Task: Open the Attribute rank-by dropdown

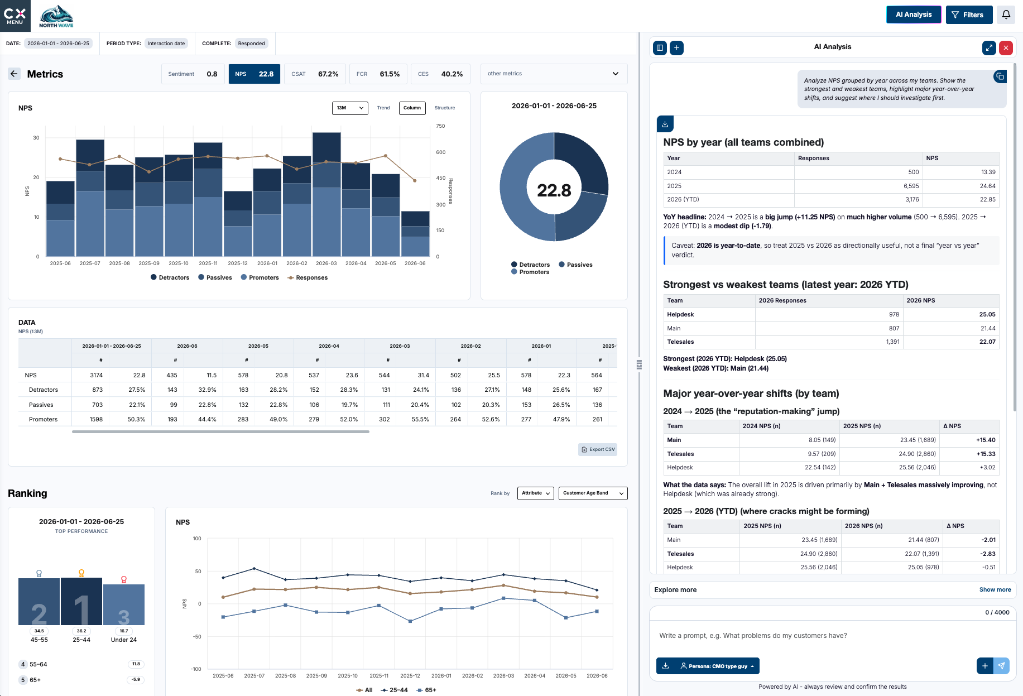Action: [535, 493]
